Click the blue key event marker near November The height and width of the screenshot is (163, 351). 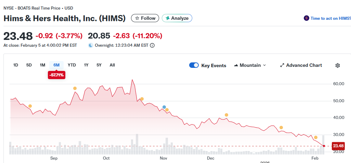coord(164,107)
